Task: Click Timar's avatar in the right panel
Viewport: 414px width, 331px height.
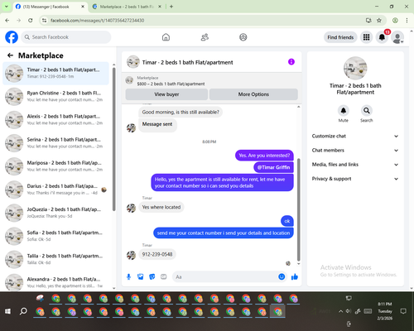Action: 355,68
